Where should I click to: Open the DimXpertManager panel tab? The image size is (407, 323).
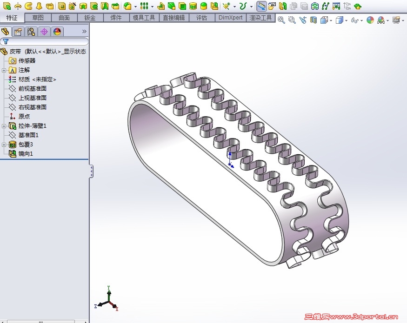[x=44, y=32]
